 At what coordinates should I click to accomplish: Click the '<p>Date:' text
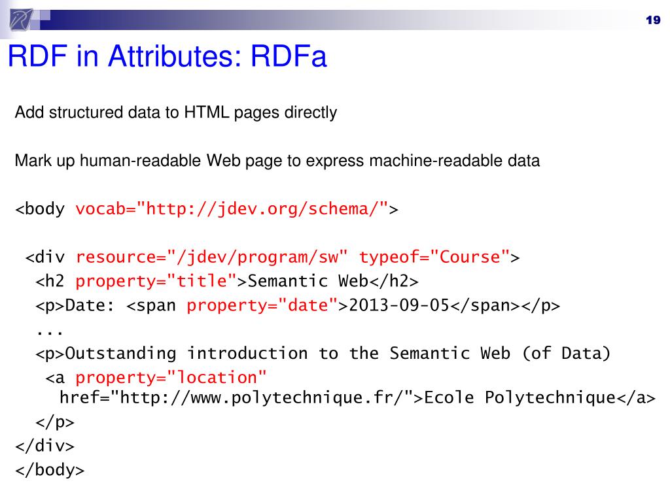[x=75, y=306]
